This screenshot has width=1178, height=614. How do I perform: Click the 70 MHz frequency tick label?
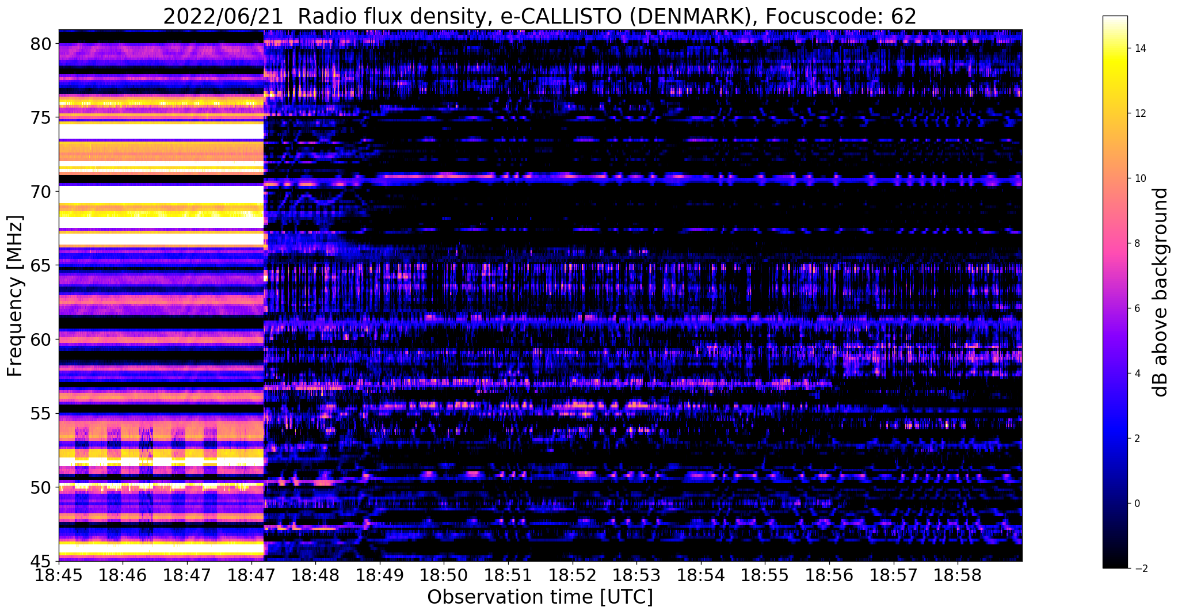tap(41, 192)
